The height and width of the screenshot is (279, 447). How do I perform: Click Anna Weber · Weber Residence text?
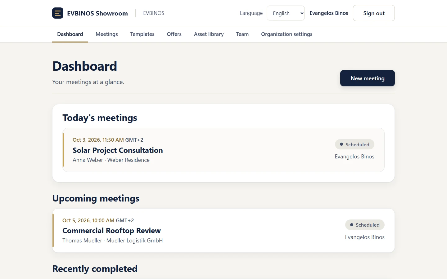(111, 160)
